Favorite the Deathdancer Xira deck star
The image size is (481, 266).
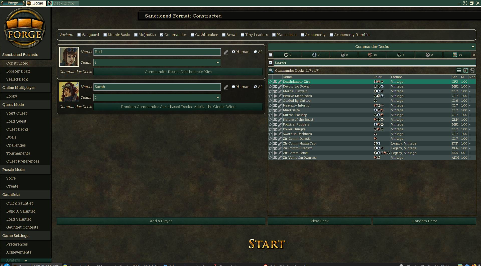(270, 82)
